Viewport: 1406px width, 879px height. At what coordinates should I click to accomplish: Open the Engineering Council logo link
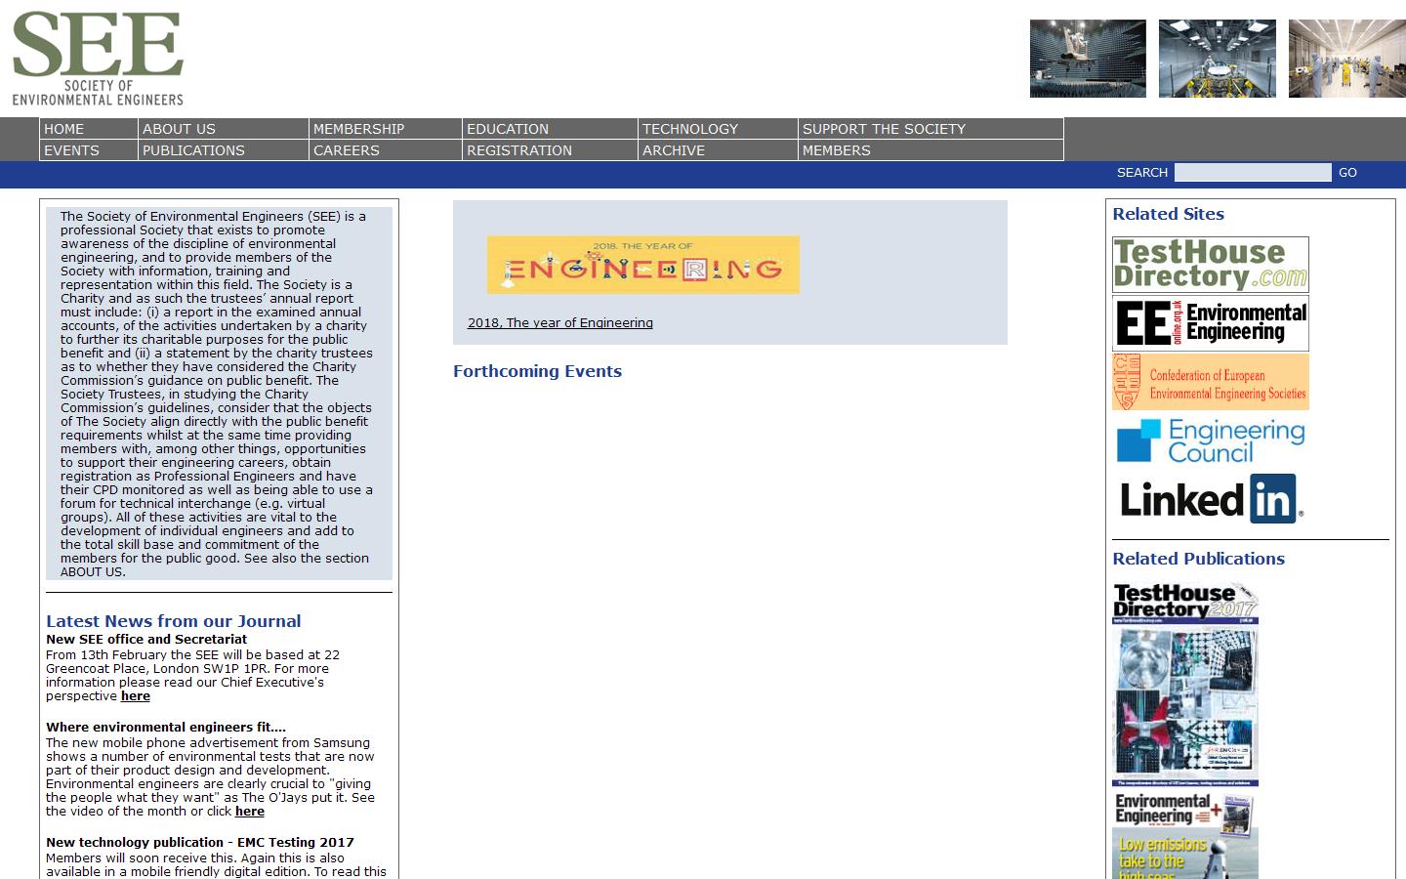coord(1210,441)
